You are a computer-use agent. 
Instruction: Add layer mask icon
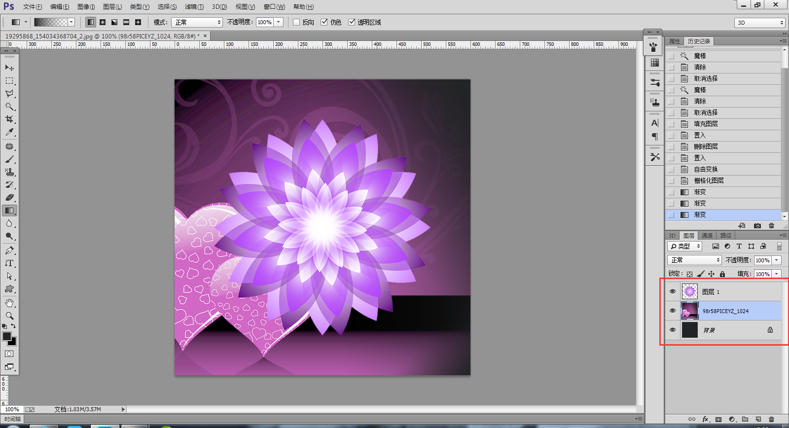(718, 419)
